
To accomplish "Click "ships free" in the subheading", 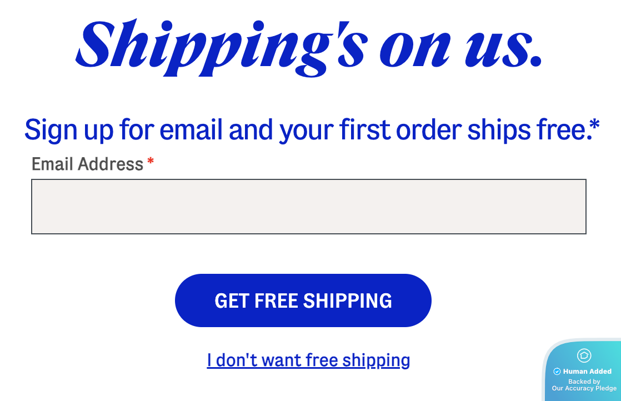I will (526, 129).
